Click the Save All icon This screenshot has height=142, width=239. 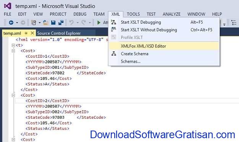tap(61, 23)
